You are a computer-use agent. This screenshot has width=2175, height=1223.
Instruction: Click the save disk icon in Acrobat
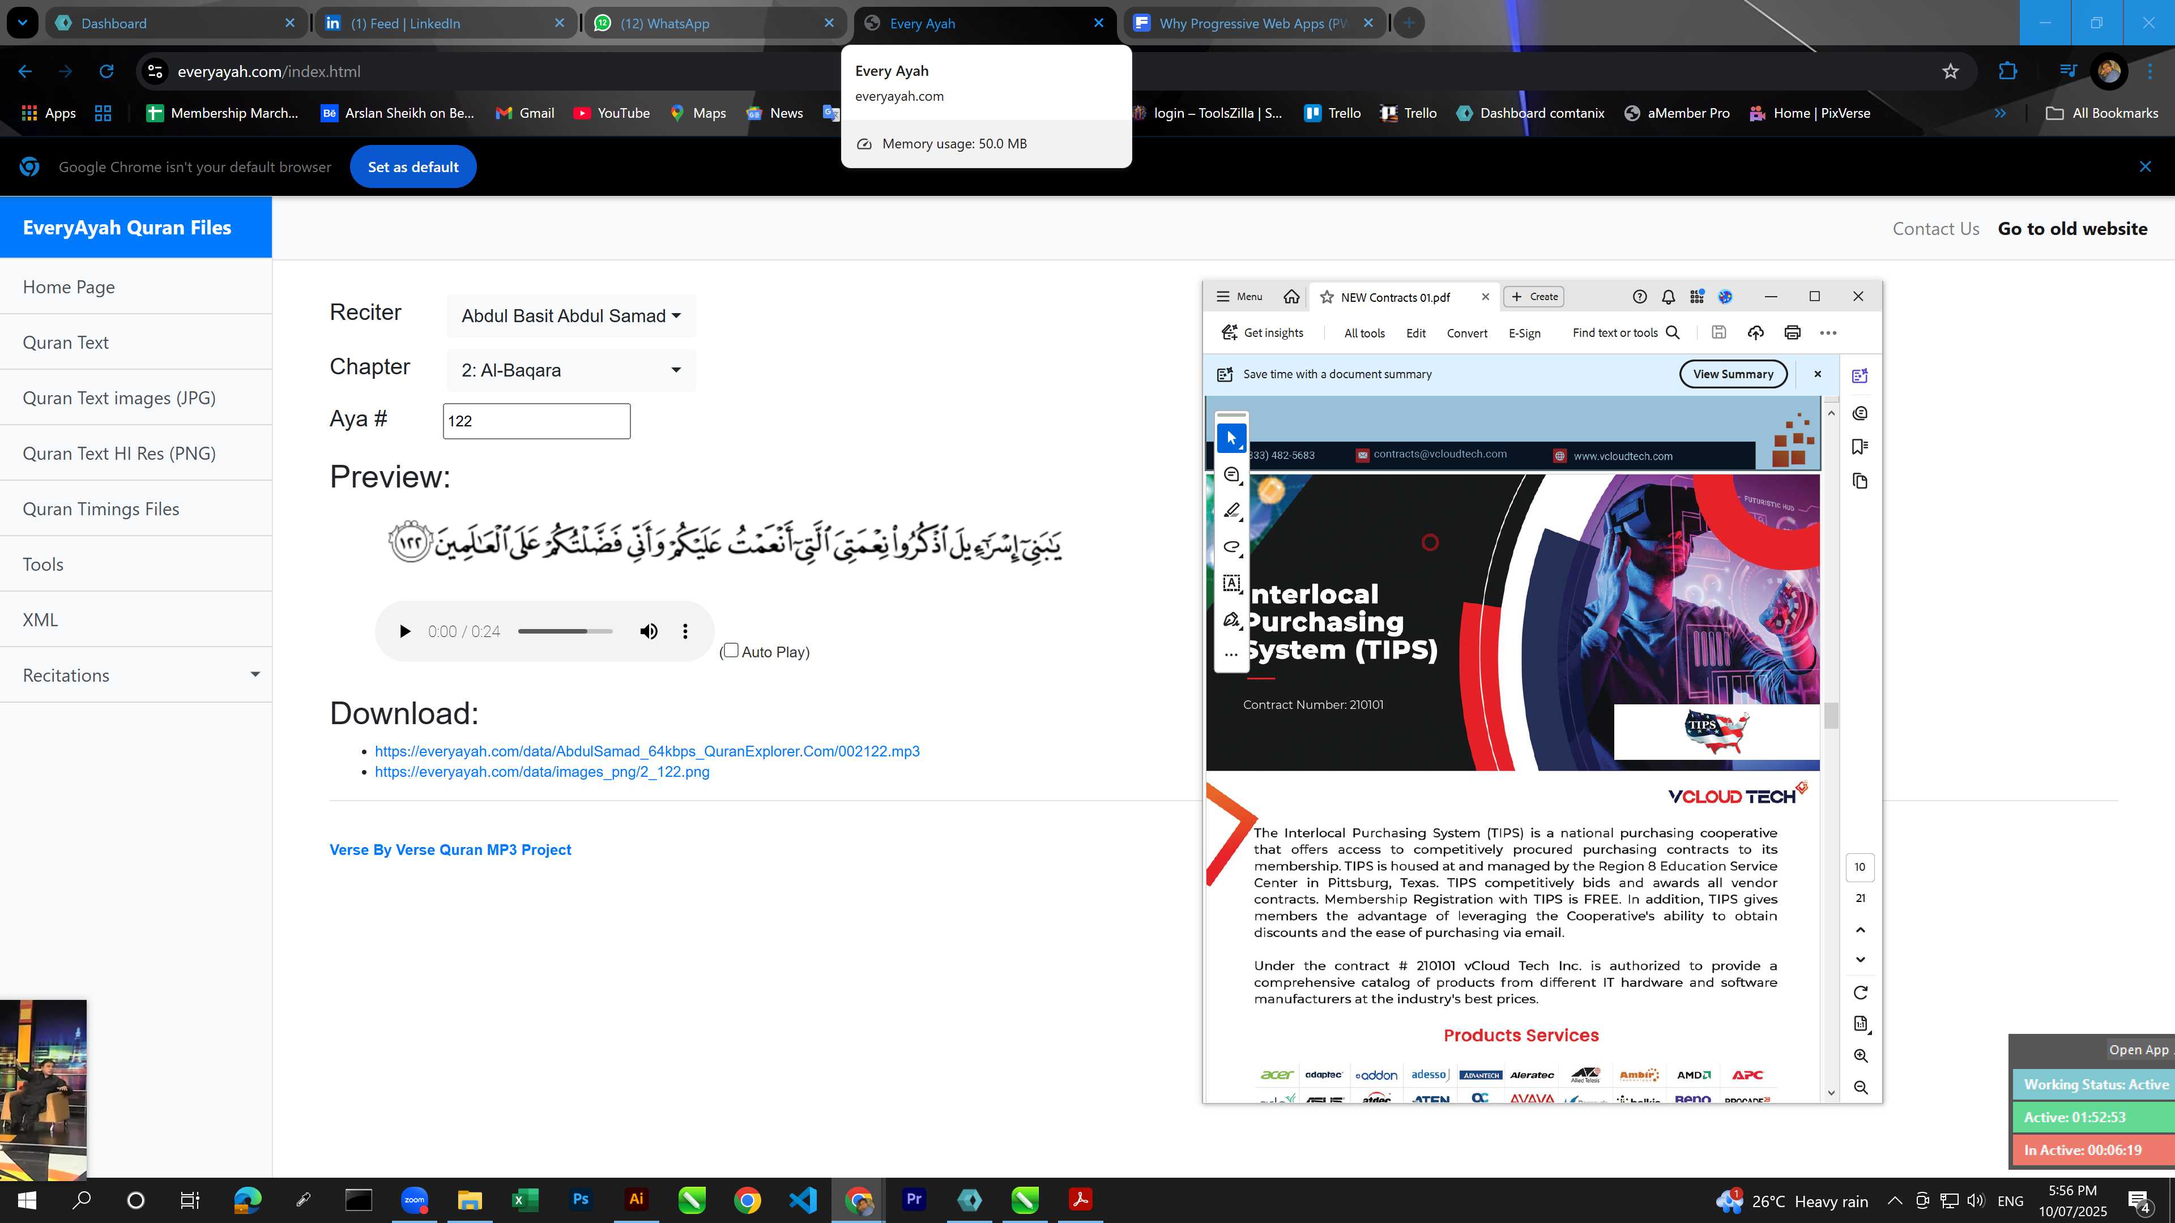(x=1718, y=332)
